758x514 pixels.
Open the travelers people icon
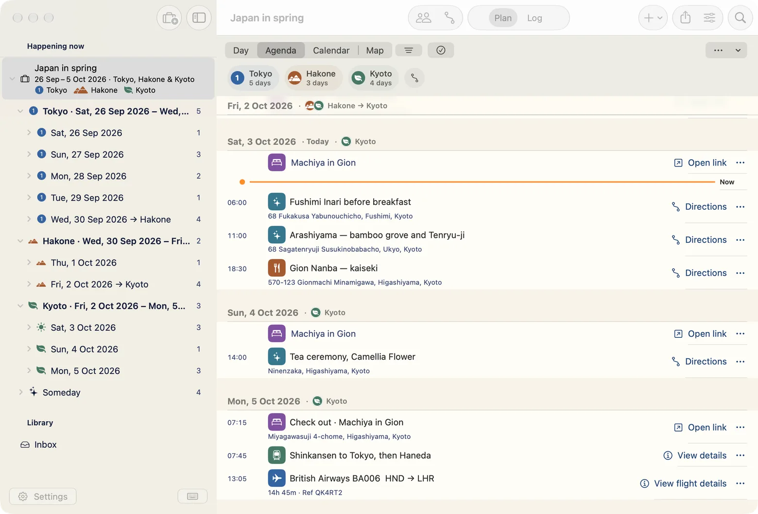point(424,18)
